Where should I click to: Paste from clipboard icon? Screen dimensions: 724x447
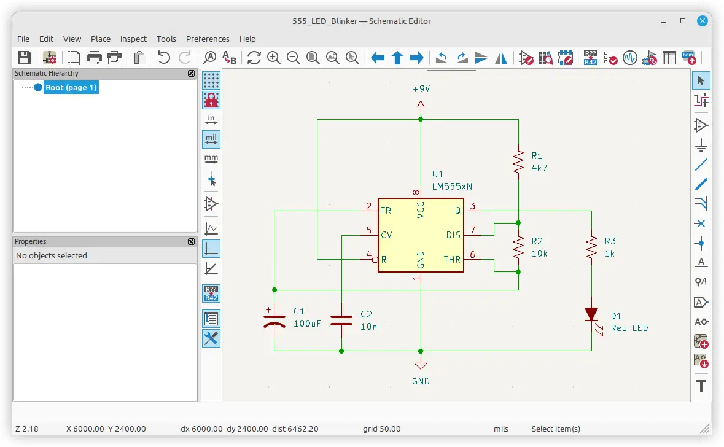140,58
